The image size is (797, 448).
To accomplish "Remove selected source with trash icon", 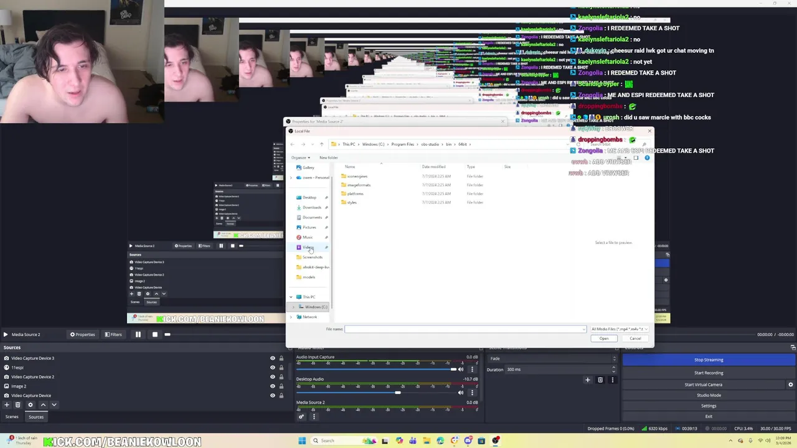I will (x=17, y=404).
